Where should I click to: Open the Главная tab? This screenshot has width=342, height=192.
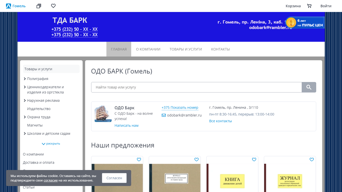coord(119,49)
